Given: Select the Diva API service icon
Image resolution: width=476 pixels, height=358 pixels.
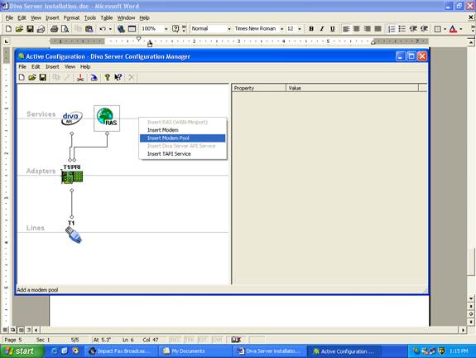Looking at the screenshot, I should coord(72,119).
